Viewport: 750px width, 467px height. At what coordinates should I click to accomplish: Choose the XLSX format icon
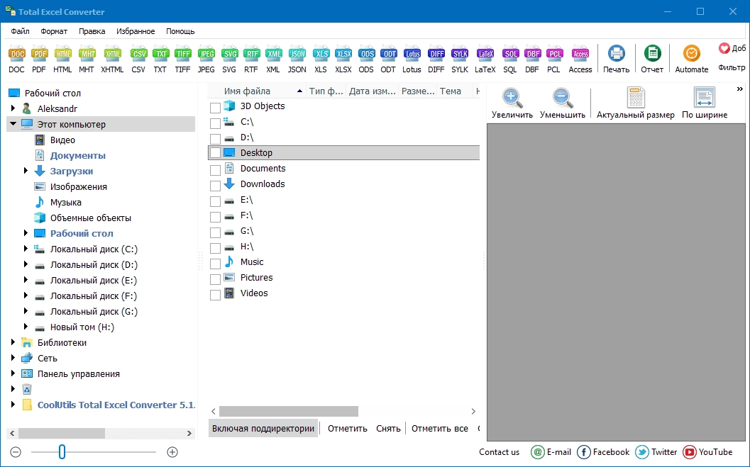click(x=343, y=60)
